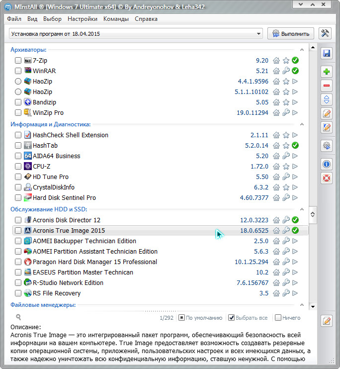The width and height of the screenshot is (340, 369).
Task: Click the house icon in Acronis True Image 2015 row
Action: coord(276,230)
